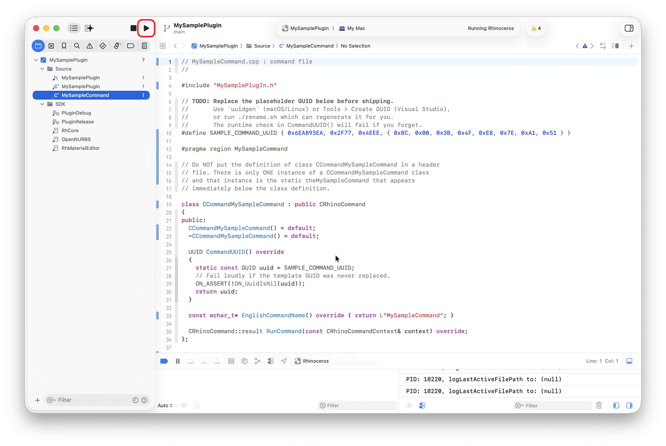
Task: Go back in editor history
Action: pos(175,46)
